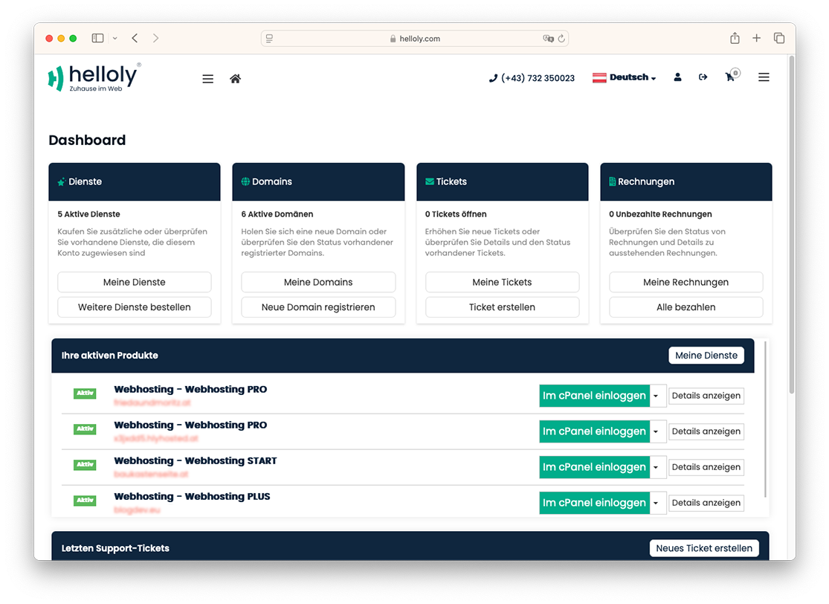Image resolution: width=829 pixels, height=604 pixels.
Task: Expand cPanel dropdown arrow for Webhosting PLUS
Action: [x=657, y=502]
